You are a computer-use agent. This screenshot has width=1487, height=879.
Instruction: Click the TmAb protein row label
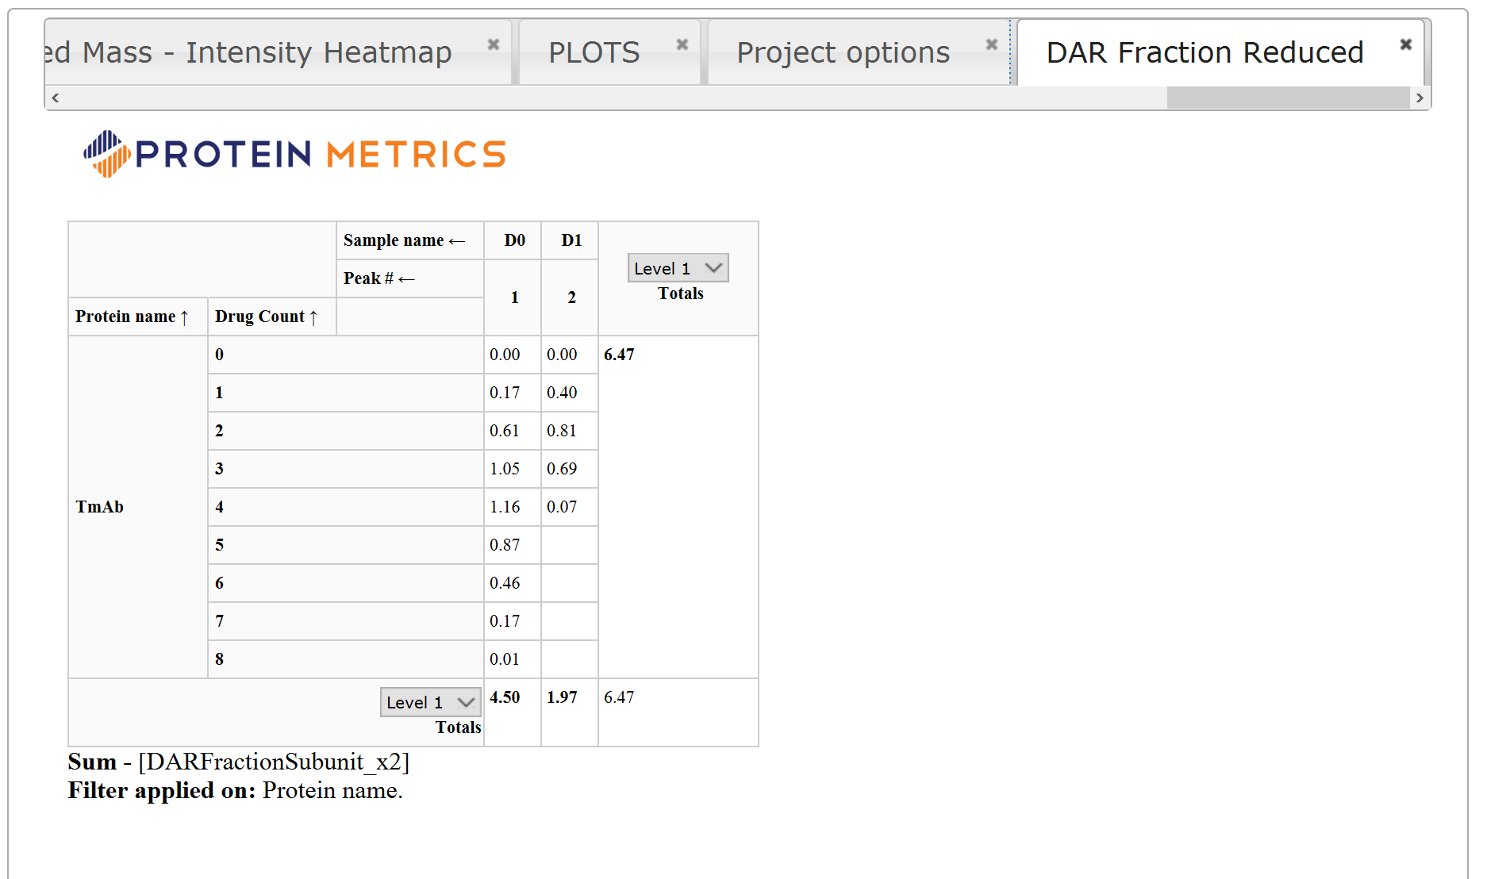point(100,507)
